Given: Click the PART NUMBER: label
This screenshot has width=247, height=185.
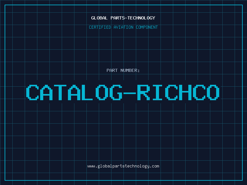Looking at the screenshot, I should 123,70.
